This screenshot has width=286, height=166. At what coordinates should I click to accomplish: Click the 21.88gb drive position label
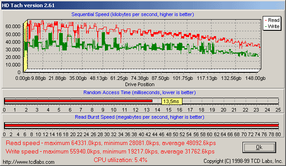57,78
